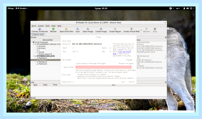
Task: Click the Change file system button
Action: point(129,60)
